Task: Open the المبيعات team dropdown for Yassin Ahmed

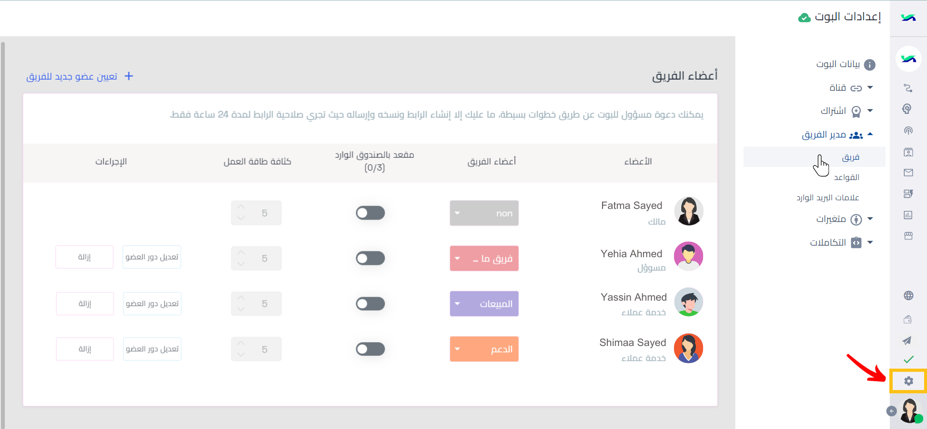Action: pos(484,304)
